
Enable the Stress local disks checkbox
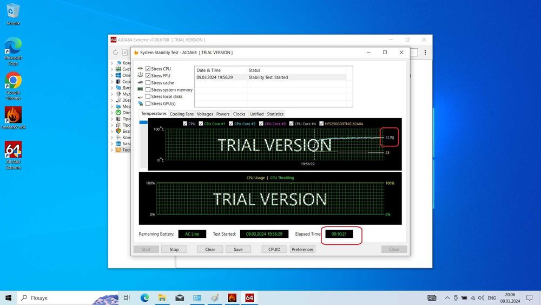[x=148, y=96]
